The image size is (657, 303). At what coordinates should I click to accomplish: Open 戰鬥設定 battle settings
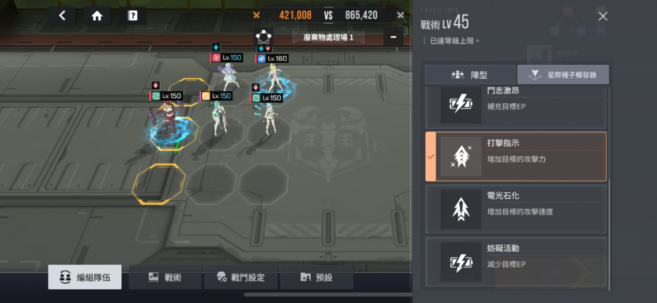[x=241, y=277]
